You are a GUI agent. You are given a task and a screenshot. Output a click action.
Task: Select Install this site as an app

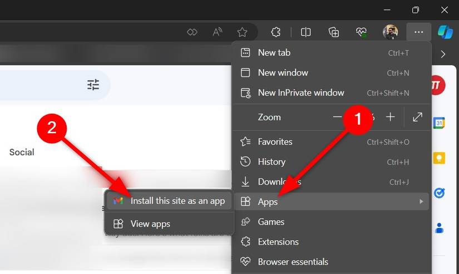177,201
